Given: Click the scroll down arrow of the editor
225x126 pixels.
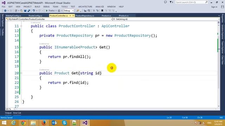Looking at the screenshot, I should [219, 106].
